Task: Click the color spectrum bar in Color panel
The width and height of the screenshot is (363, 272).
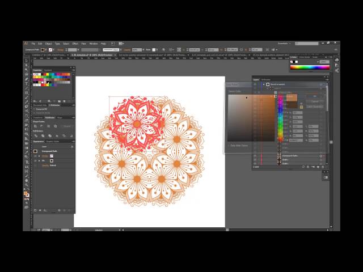Action: [310, 67]
